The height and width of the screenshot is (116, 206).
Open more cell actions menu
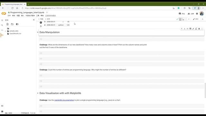(202, 29)
